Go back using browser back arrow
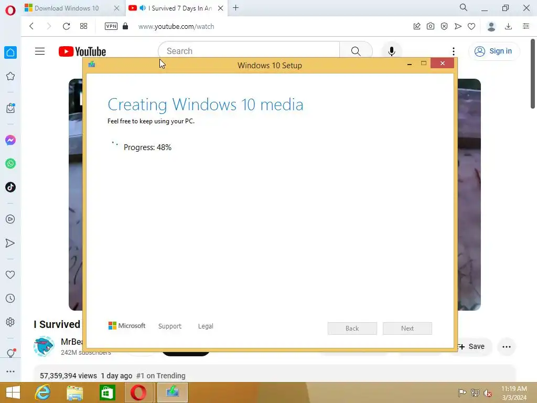The height and width of the screenshot is (403, 537). point(31,26)
